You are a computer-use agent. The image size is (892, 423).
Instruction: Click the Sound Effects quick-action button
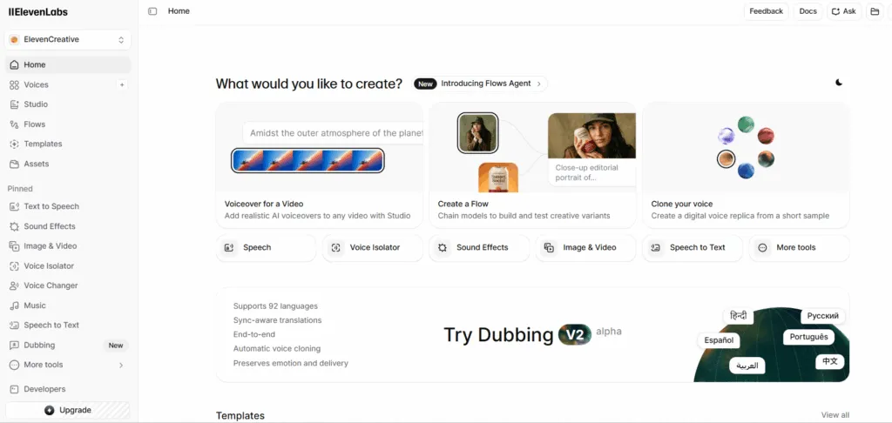pos(479,248)
